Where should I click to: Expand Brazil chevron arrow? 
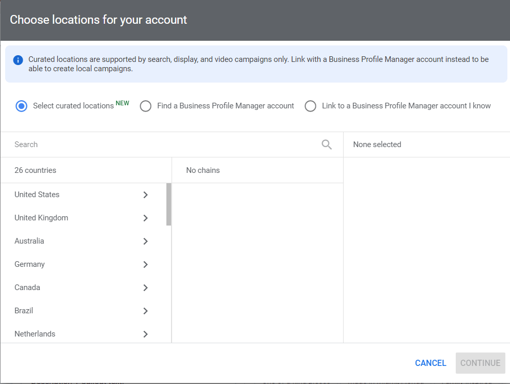pyautogui.click(x=145, y=311)
